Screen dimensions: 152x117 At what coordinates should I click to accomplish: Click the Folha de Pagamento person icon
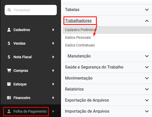coord(9,111)
